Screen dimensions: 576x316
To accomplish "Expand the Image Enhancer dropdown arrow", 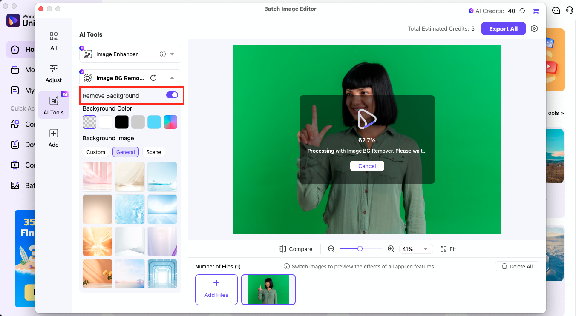I will [172, 54].
